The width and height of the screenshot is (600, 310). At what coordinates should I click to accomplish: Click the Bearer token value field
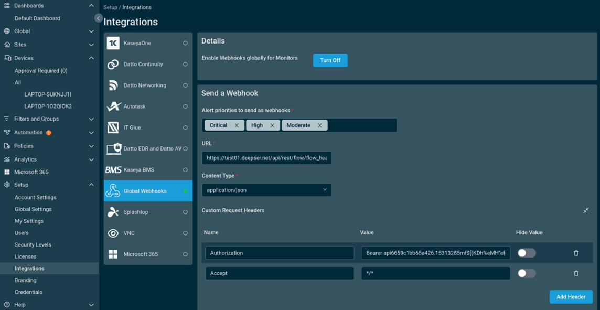point(435,253)
